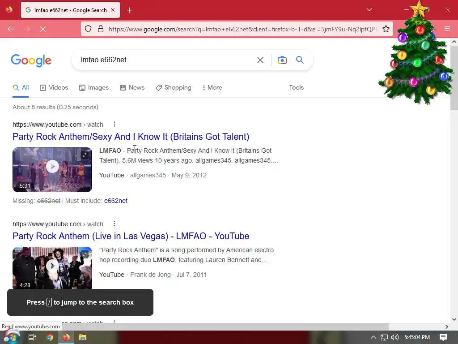The width and height of the screenshot is (458, 344).
Task: Open the tracking protection shield icon
Action: pyautogui.click(x=88, y=29)
